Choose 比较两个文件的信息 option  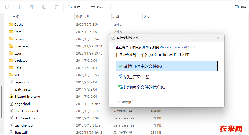coord(145,87)
